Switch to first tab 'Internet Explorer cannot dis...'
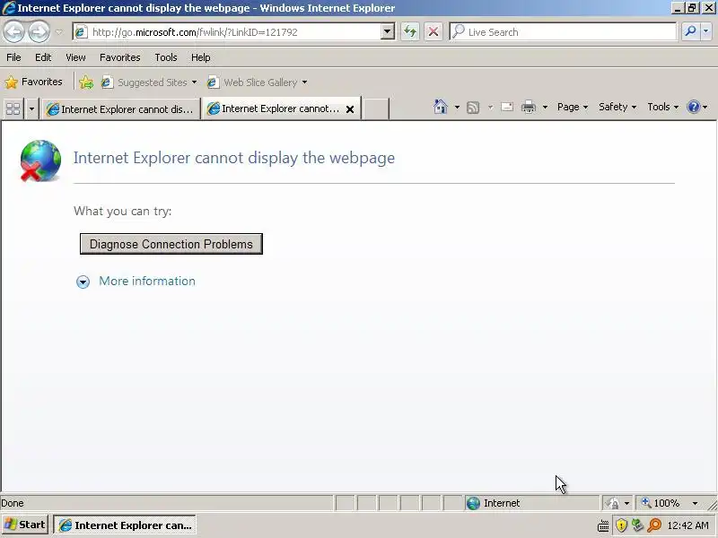 120,108
